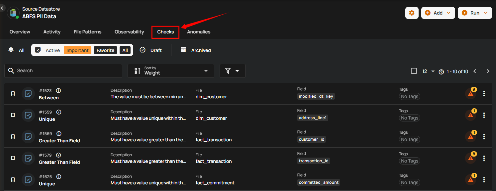Click the check type icon for #1579

29,158
